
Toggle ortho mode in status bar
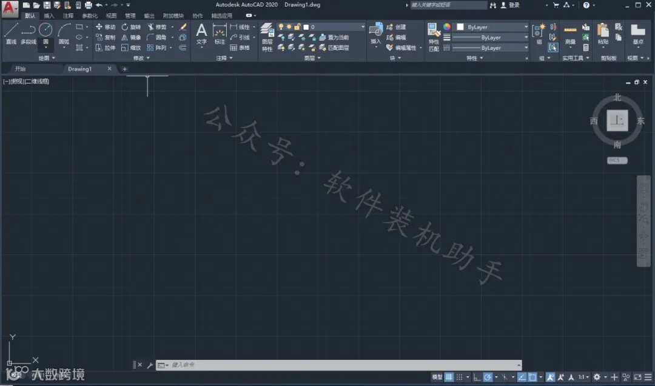pos(477,377)
